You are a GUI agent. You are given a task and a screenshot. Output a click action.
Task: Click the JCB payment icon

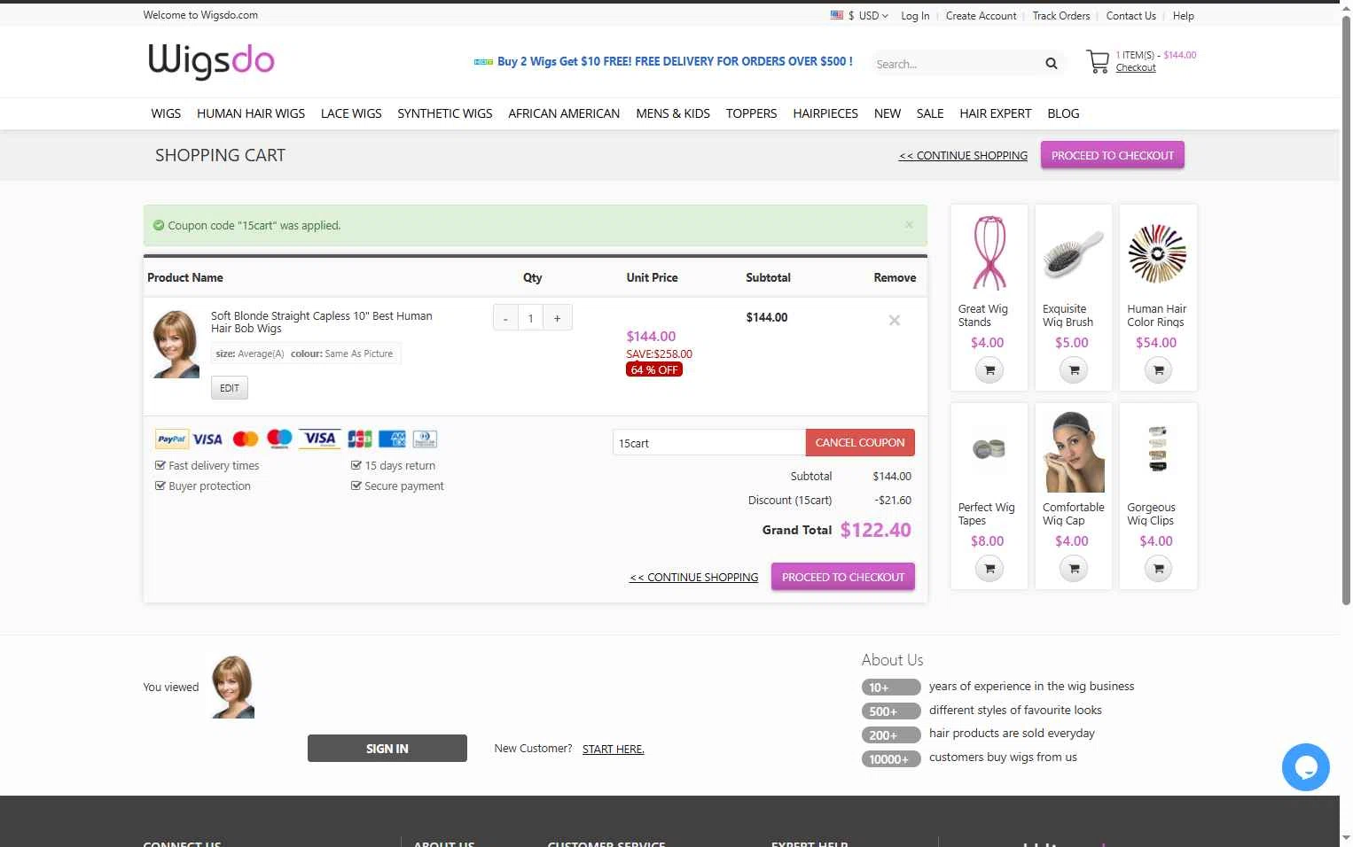359,439
